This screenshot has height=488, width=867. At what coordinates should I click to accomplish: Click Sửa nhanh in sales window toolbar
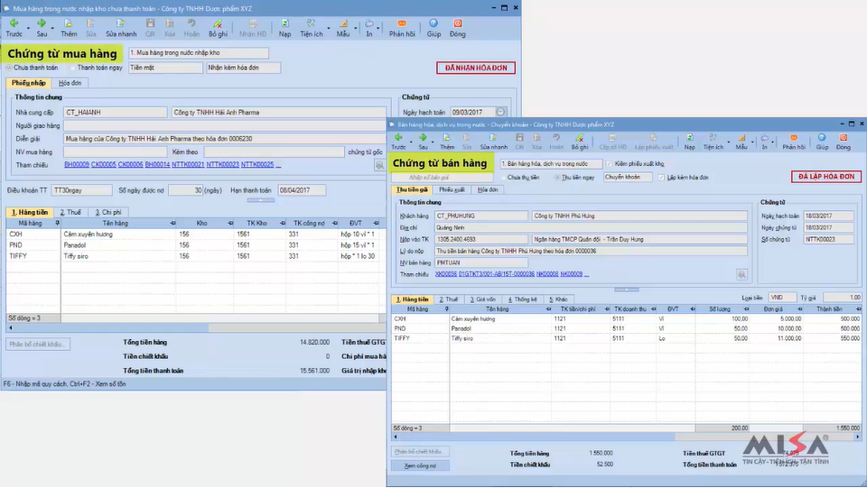(493, 142)
